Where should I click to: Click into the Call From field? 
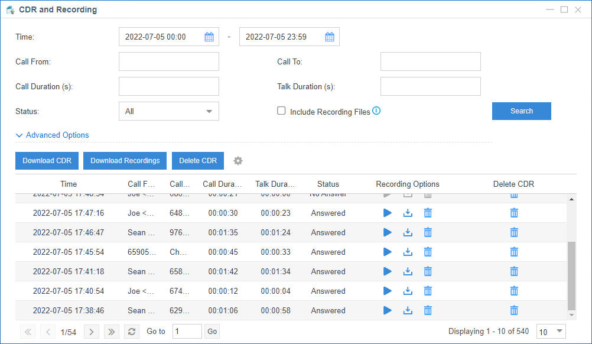click(x=168, y=61)
